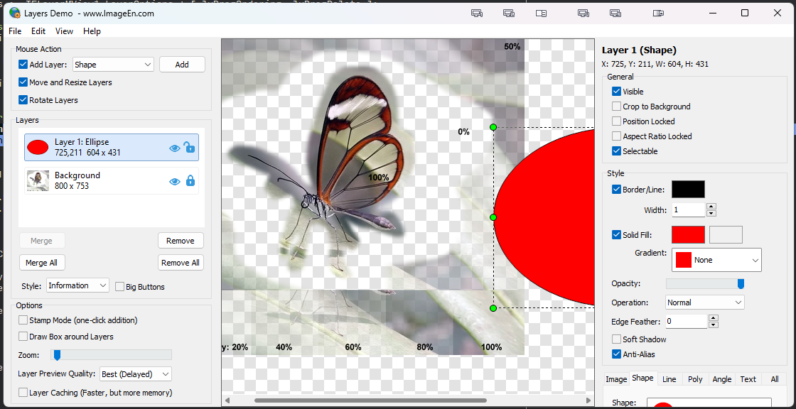The image size is (796, 409).
Task: Switch to the All tab
Action: click(x=774, y=379)
